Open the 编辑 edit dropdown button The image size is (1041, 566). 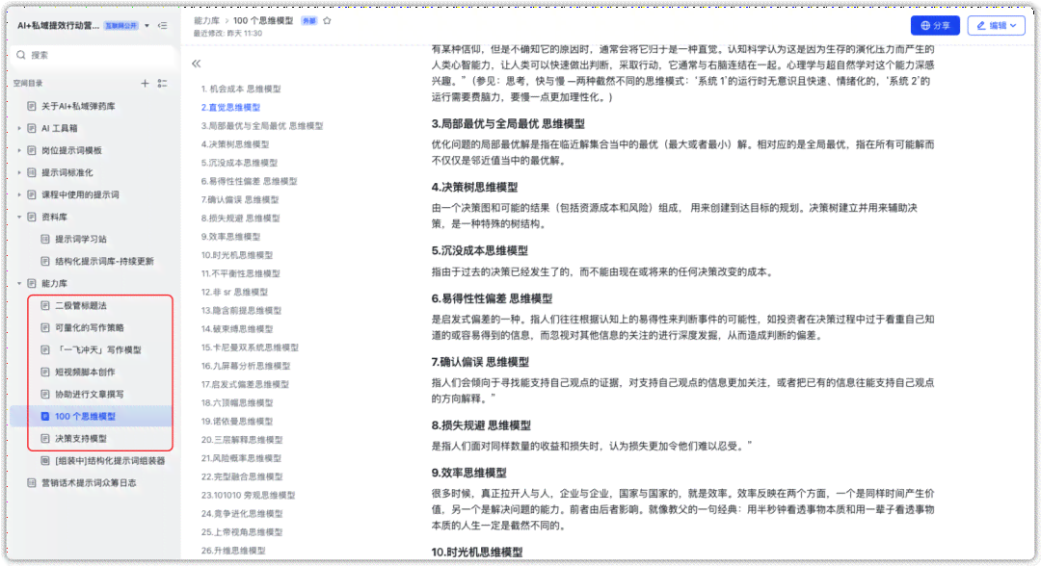click(x=996, y=26)
